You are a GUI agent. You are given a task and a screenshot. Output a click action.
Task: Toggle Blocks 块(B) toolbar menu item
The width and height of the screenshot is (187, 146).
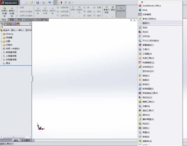[x=160, y=28]
